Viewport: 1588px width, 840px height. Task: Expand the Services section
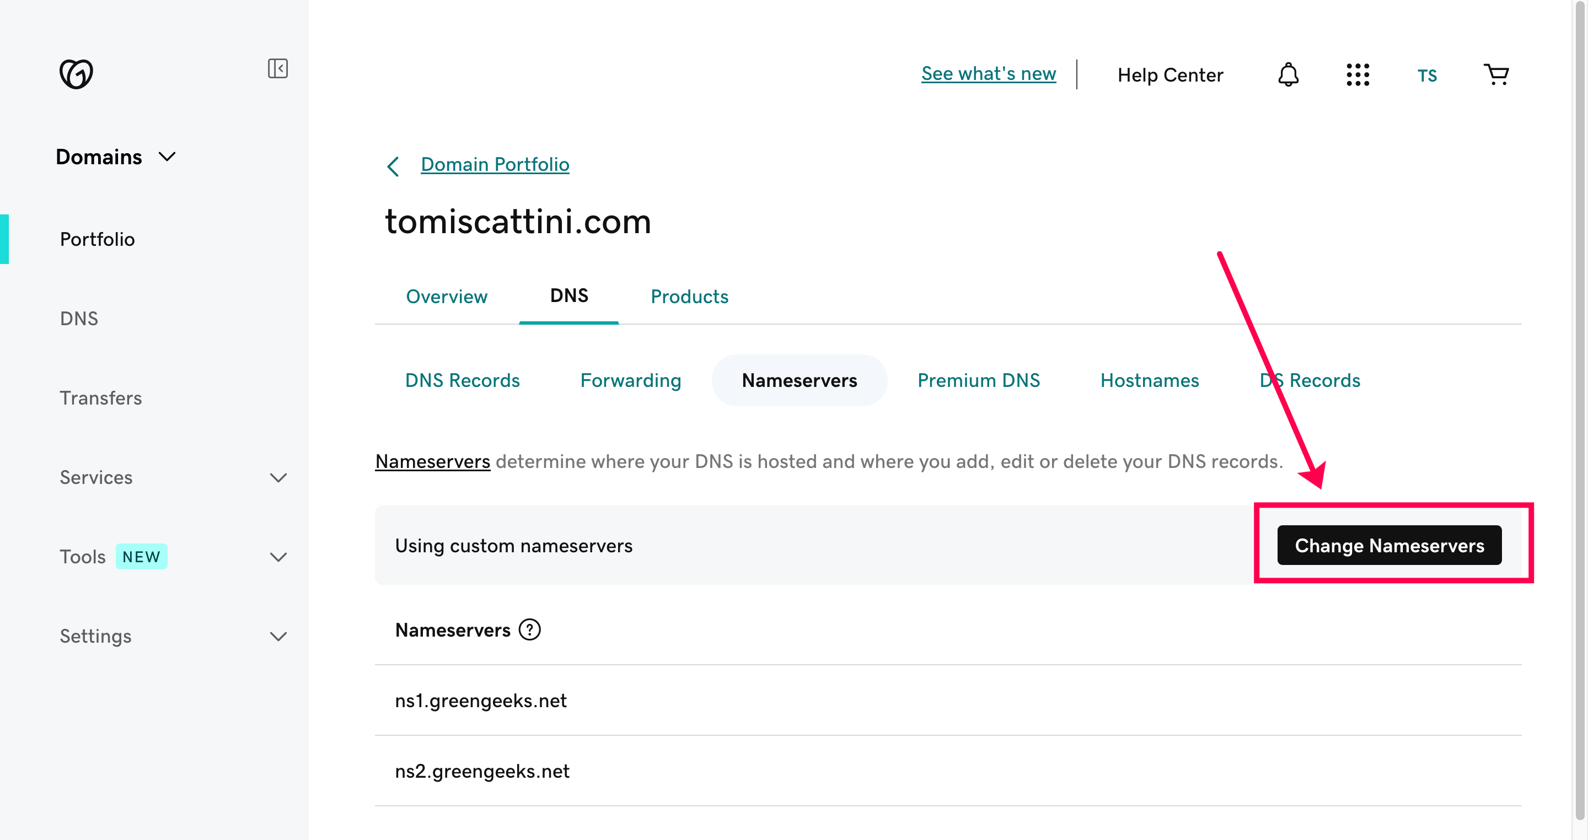tap(278, 478)
